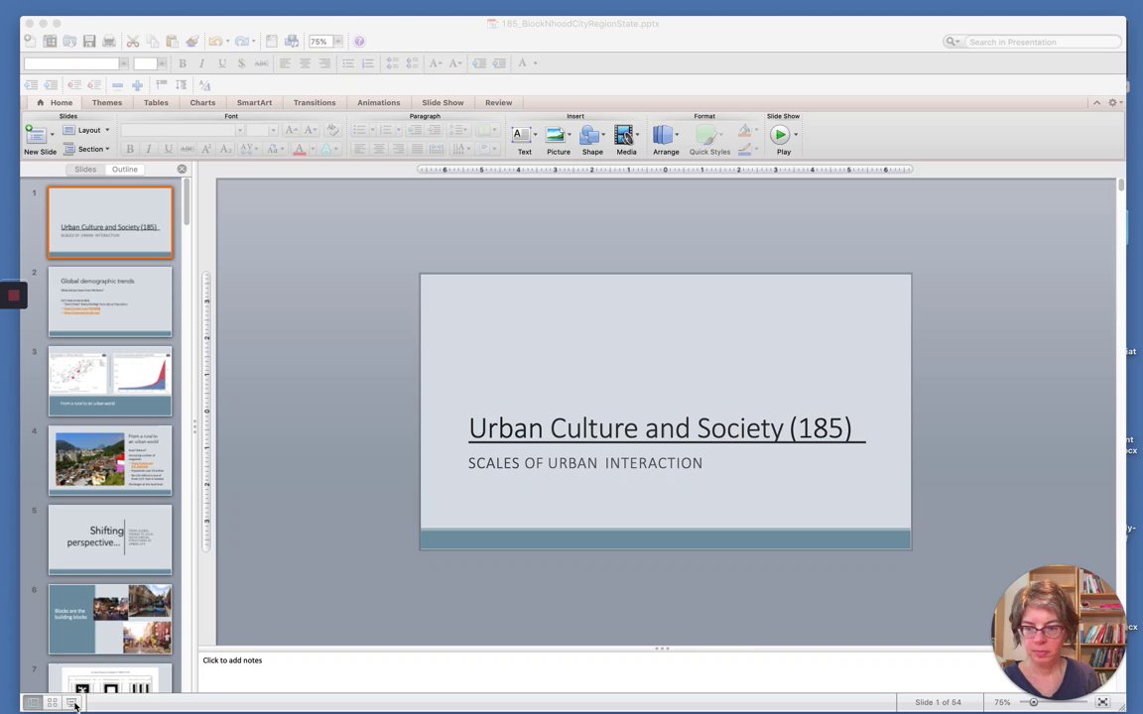
Task: Click the fit slide to window icon
Action: pyautogui.click(x=1103, y=702)
